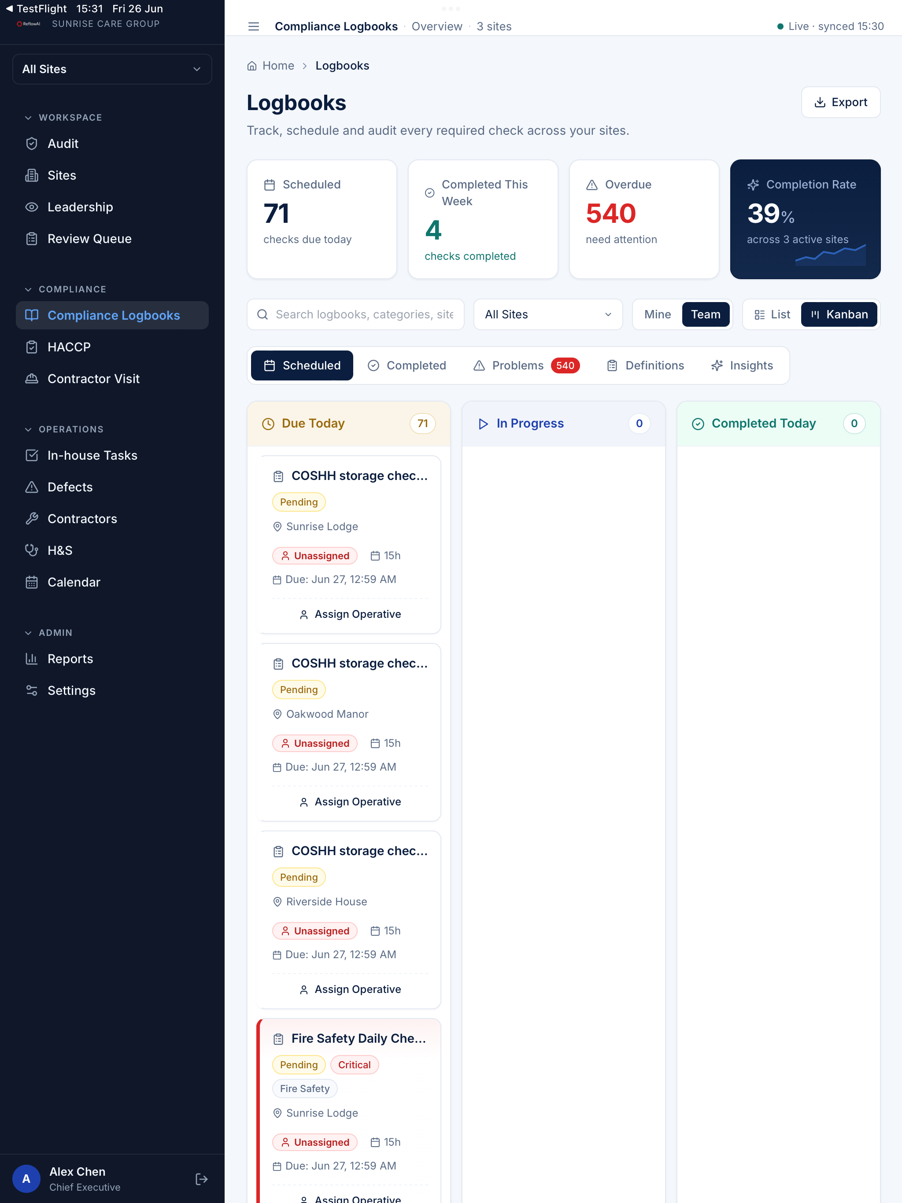Collapse the Admin section
The height and width of the screenshot is (1203, 902).
[49, 632]
